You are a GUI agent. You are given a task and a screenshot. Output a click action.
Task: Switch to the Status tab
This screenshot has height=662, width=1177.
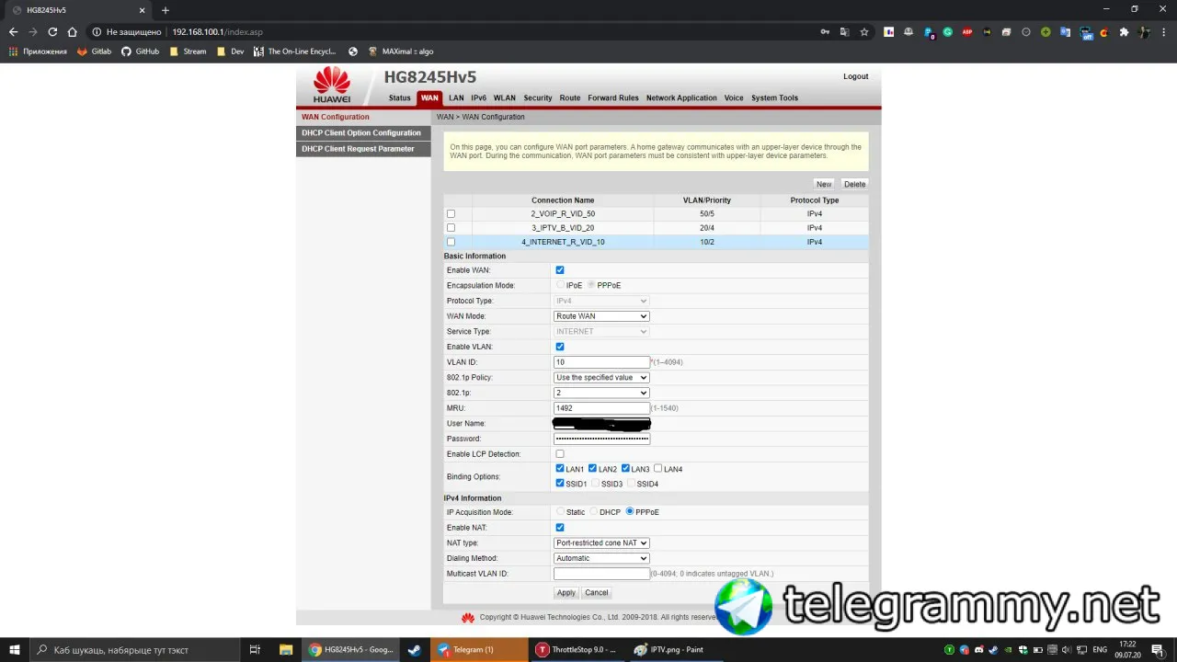click(400, 98)
